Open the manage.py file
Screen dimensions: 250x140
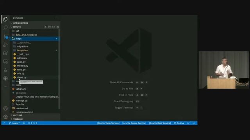34,100
